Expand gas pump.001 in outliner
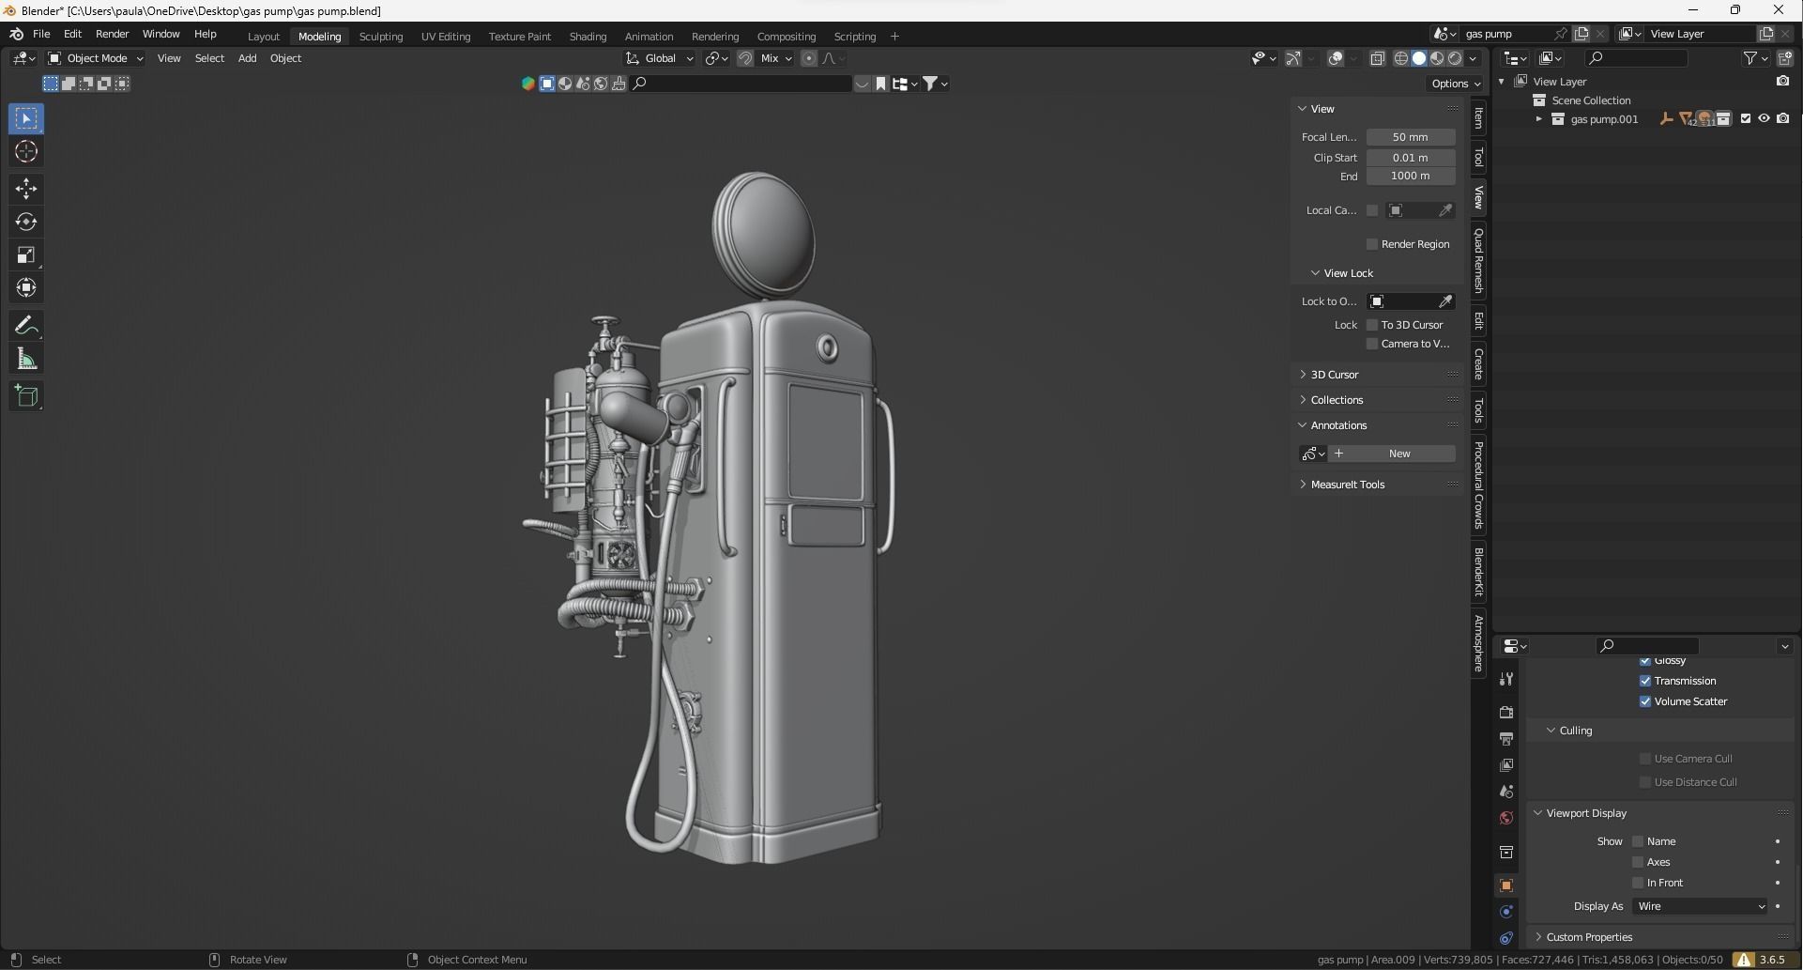The width and height of the screenshot is (1803, 970). 1538,119
